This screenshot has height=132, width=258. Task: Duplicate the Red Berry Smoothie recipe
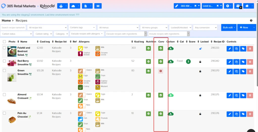click(x=236, y=62)
